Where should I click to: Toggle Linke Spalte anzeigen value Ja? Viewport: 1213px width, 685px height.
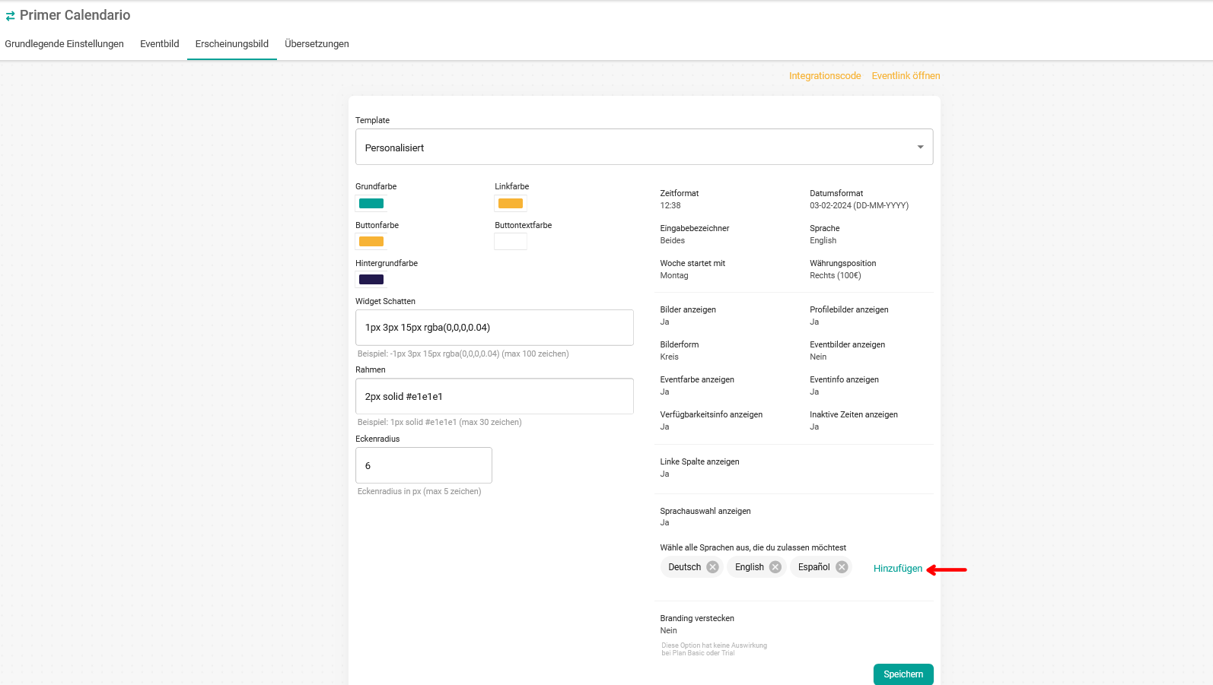pyautogui.click(x=665, y=474)
